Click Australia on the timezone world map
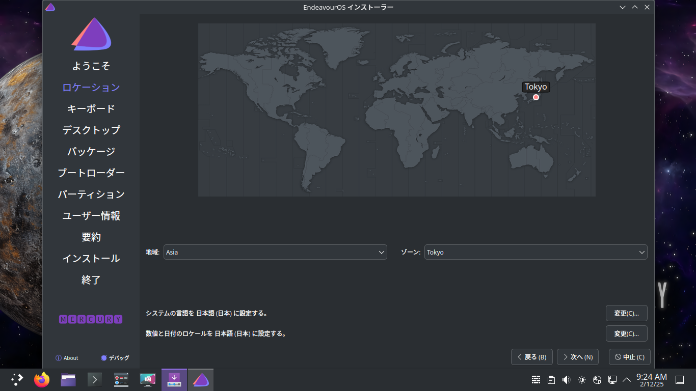This screenshot has height=391, width=696. point(532,159)
